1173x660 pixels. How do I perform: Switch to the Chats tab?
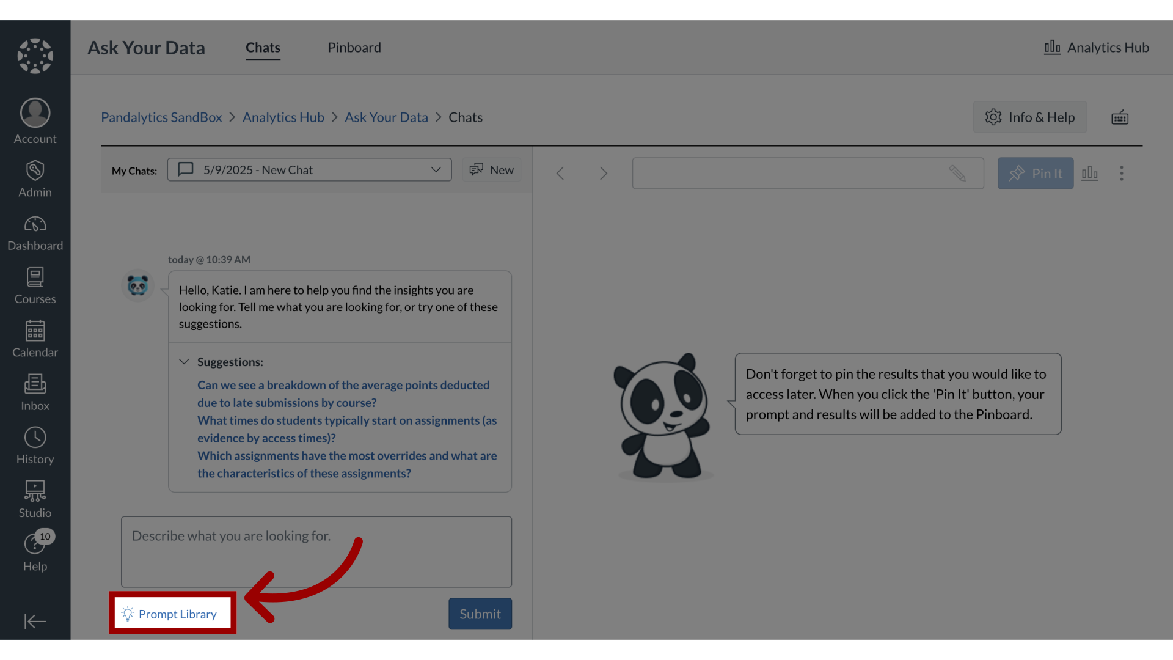tap(263, 48)
